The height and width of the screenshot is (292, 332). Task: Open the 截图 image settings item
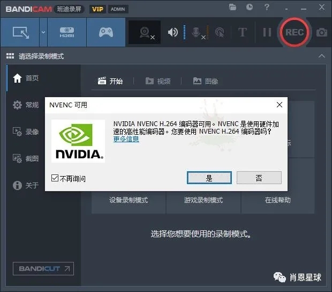click(x=26, y=158)
